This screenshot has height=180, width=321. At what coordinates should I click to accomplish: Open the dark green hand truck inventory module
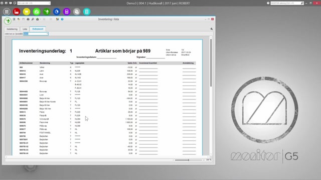click(47, 11)
